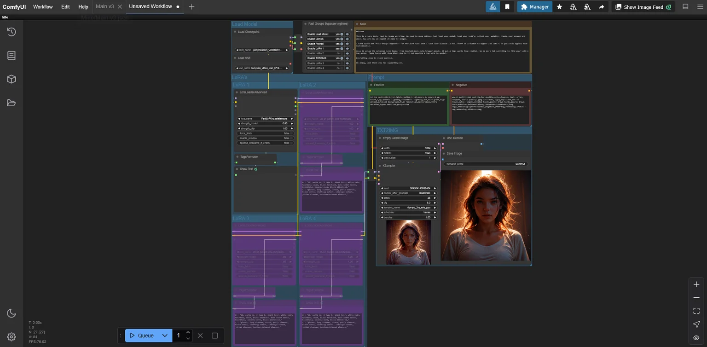The image size is (707, 347).
Task: Click the star favorites icon in the top bar
Action: tap(559, 7)
